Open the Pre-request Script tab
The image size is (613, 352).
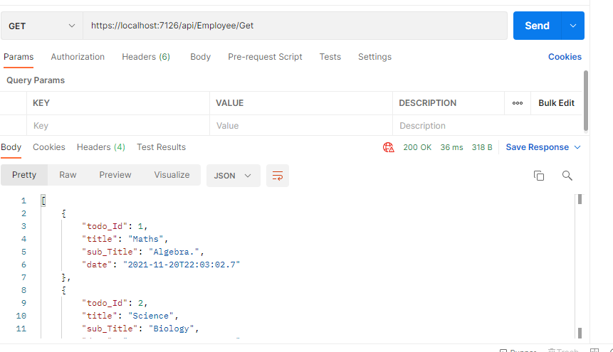pos(265,57)
